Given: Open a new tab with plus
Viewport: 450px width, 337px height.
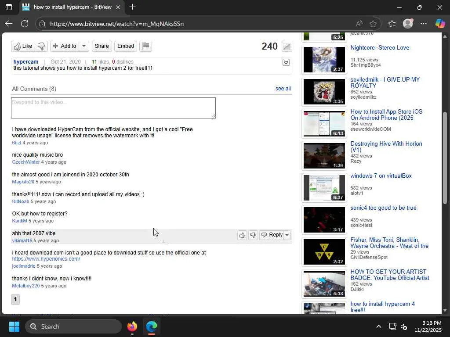Looking at the screenshot, I should 132,7.
